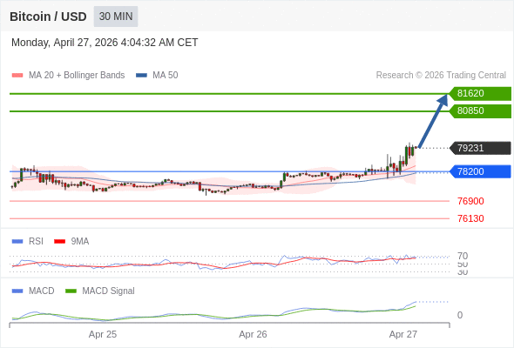Click the red 76900 support level label
This screenshot has height=348, width=514.
470,201
